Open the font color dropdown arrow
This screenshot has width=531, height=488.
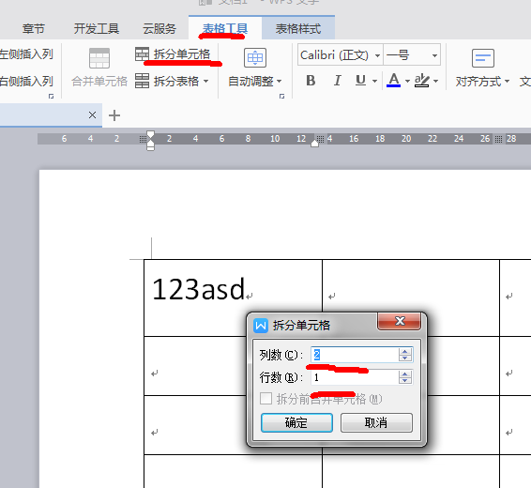coord(407,81)
